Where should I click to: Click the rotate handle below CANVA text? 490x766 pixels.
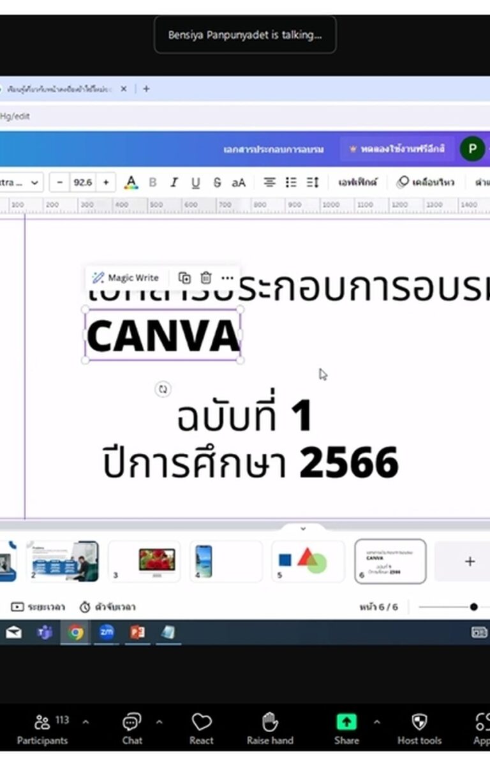163,389
